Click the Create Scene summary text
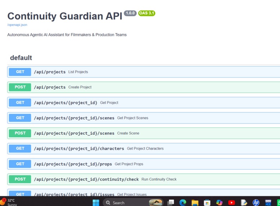The image size is (280, 206). 128,133
